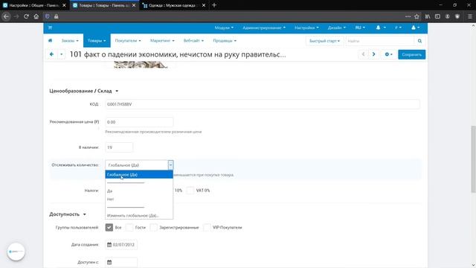476x268 pixels.
Task: Click the blue back arrow
Action: 51,54
